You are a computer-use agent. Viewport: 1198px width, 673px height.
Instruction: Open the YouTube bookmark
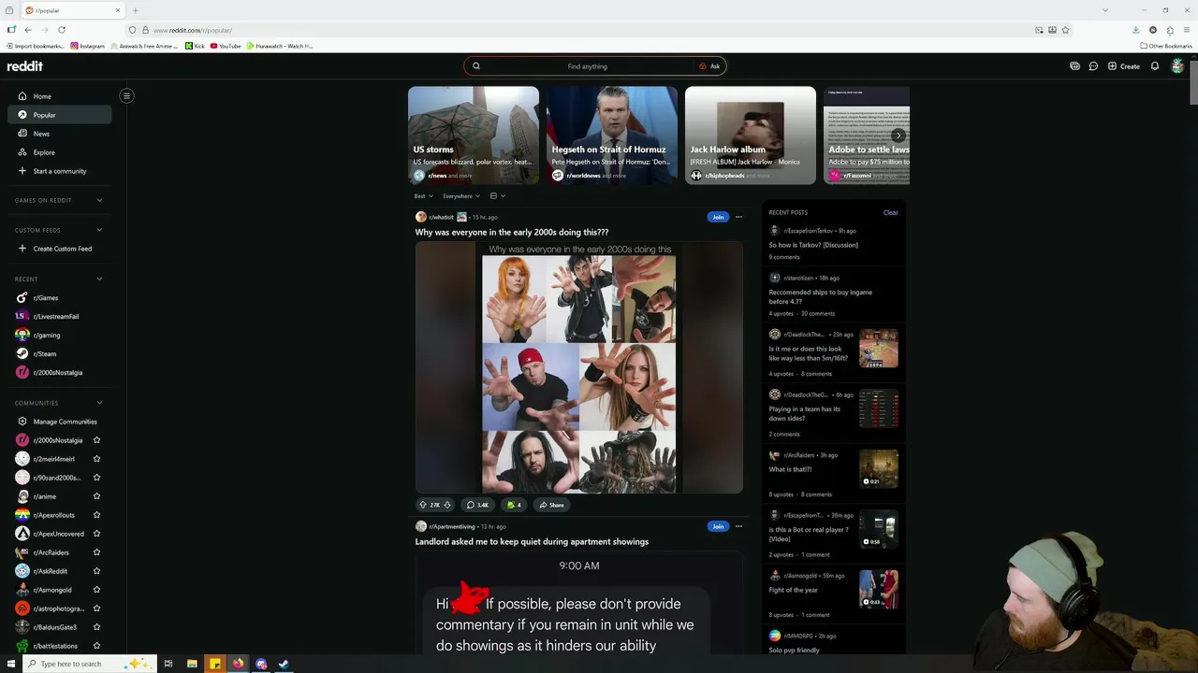tap(226, 46)
